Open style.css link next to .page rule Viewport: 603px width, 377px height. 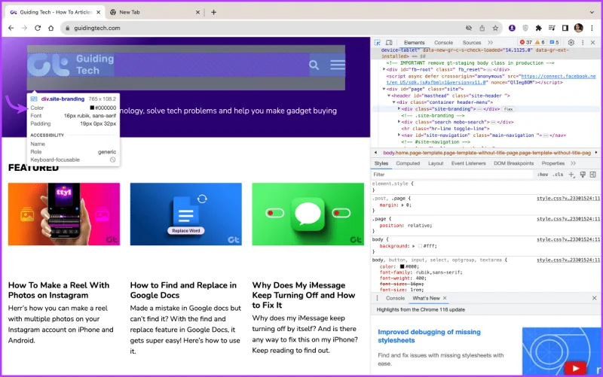(568, 219)
